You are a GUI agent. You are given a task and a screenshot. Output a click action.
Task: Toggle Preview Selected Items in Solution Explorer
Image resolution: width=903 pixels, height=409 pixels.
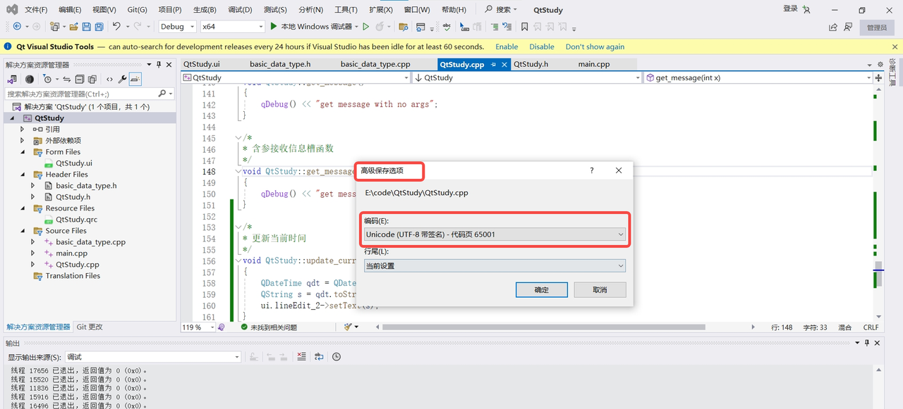point(135,80)
